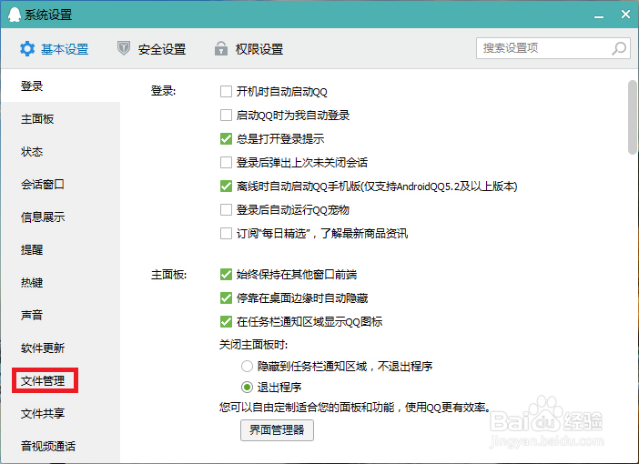Select 热键 in the sidebar
This screenshot has width=639, height=464.
61,282
